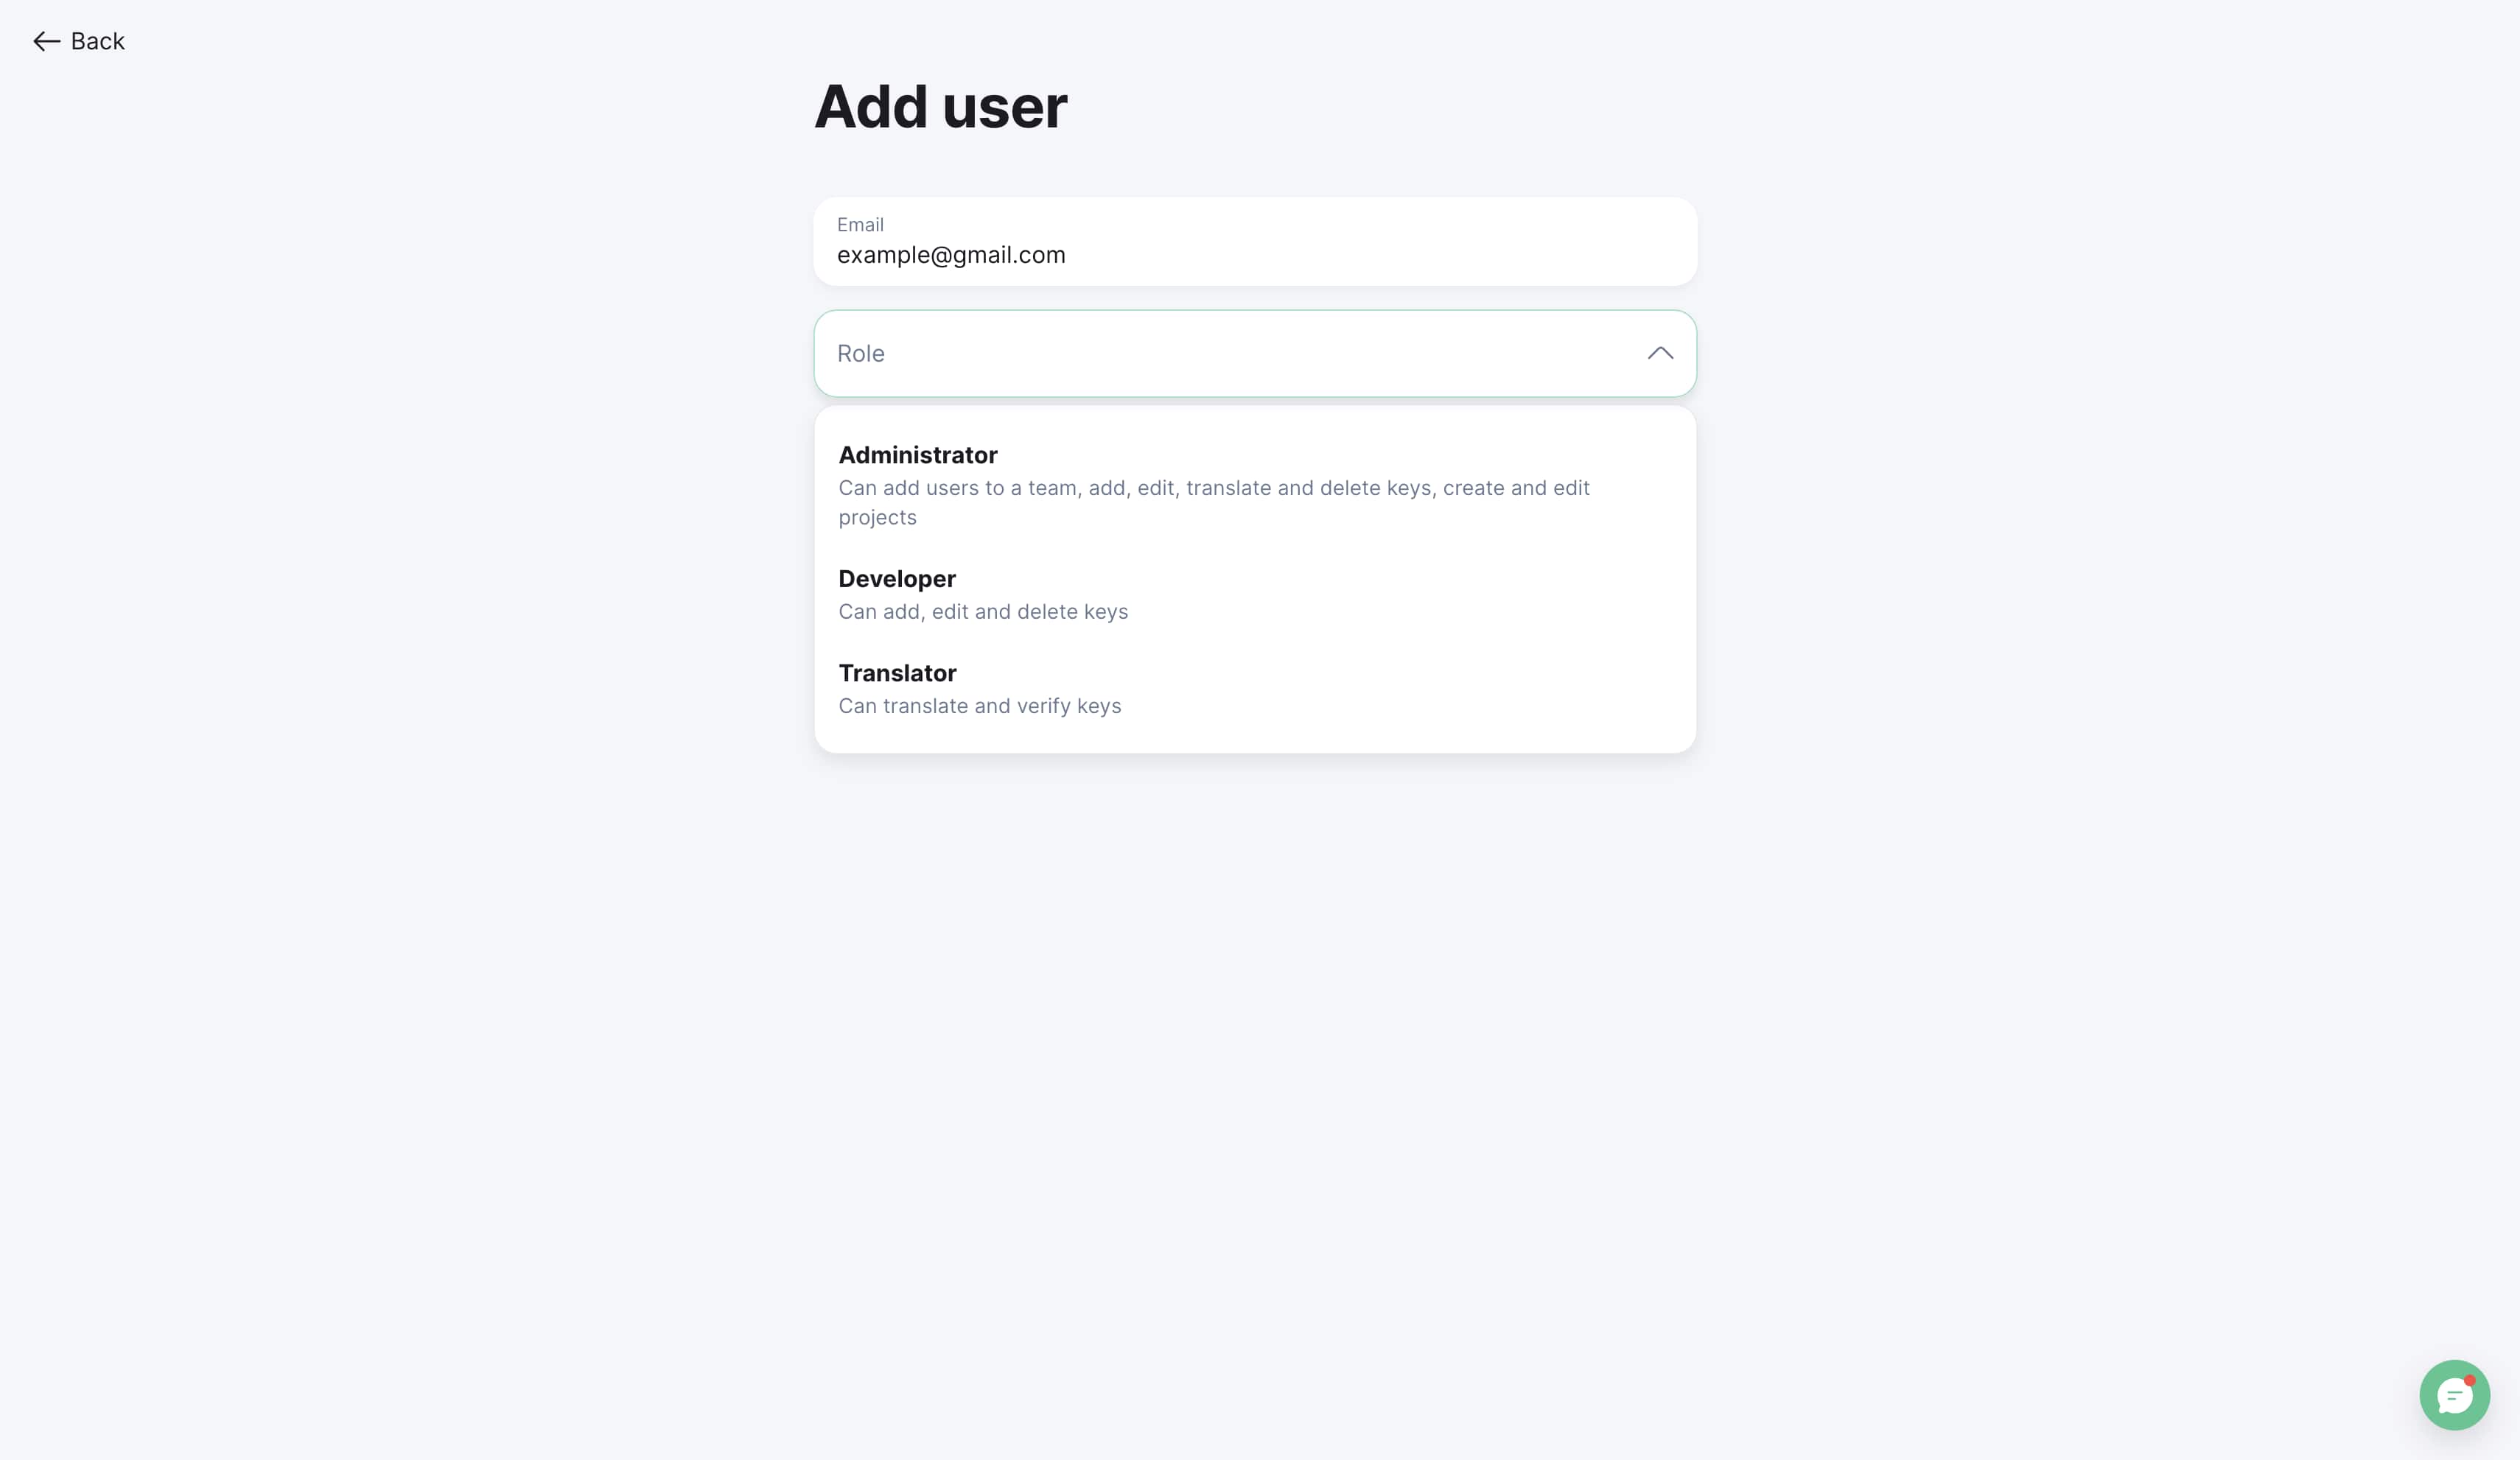
Task: Click the red notification dot on chat
Action: (2469, 1380)
